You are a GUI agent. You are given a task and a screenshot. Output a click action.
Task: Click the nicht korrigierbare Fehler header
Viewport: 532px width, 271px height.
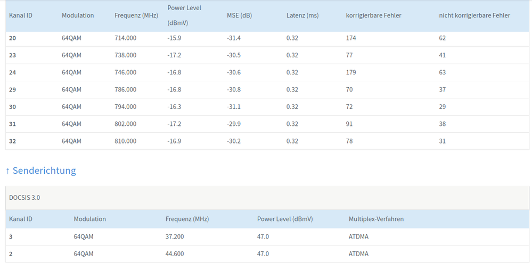[x=474, y=15]
